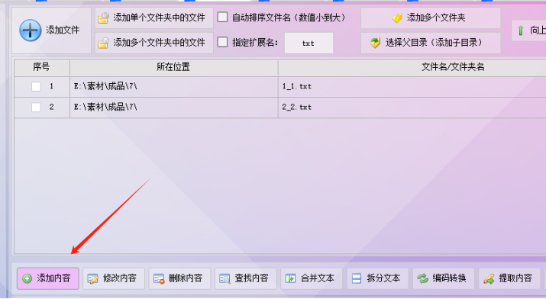Select the 合并文本 tab
The width and height of the screenshot is (546, 299).
312,278
